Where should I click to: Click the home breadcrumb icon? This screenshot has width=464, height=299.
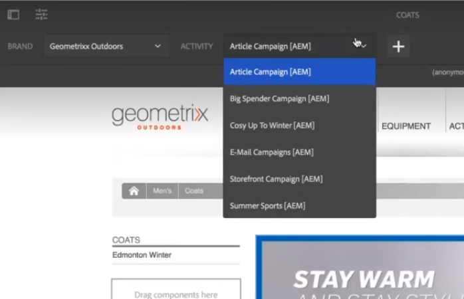[x=134, y=191]
